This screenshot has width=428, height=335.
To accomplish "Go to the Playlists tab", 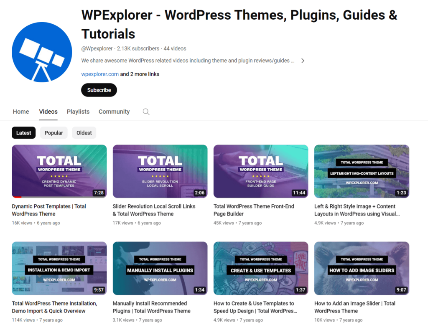I will (78, 112).
